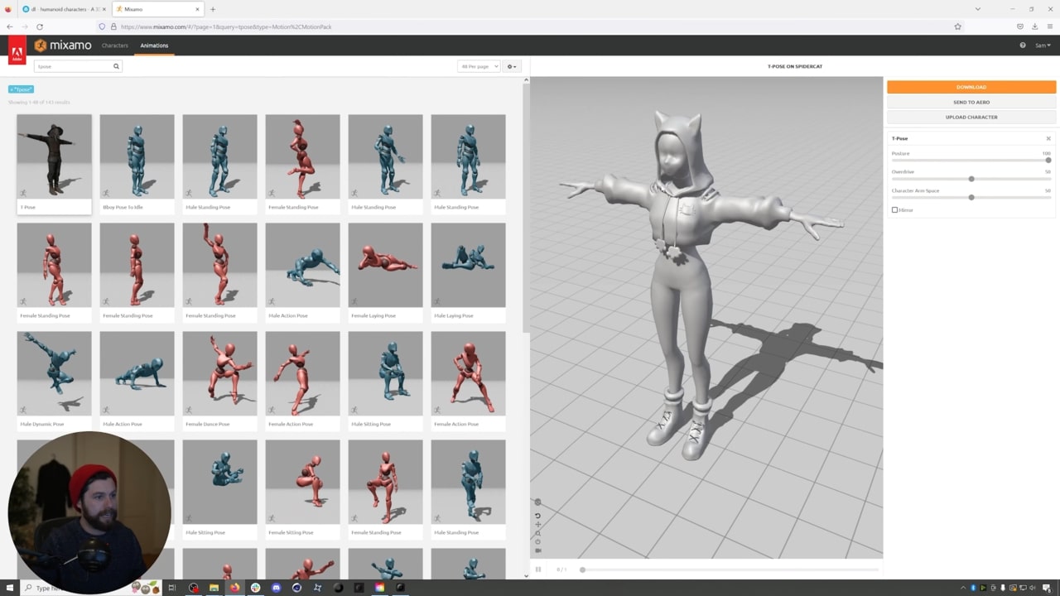Click the video camera icon in the viewport
This screenshot has width=1060, height=596.
pos(537,550)
